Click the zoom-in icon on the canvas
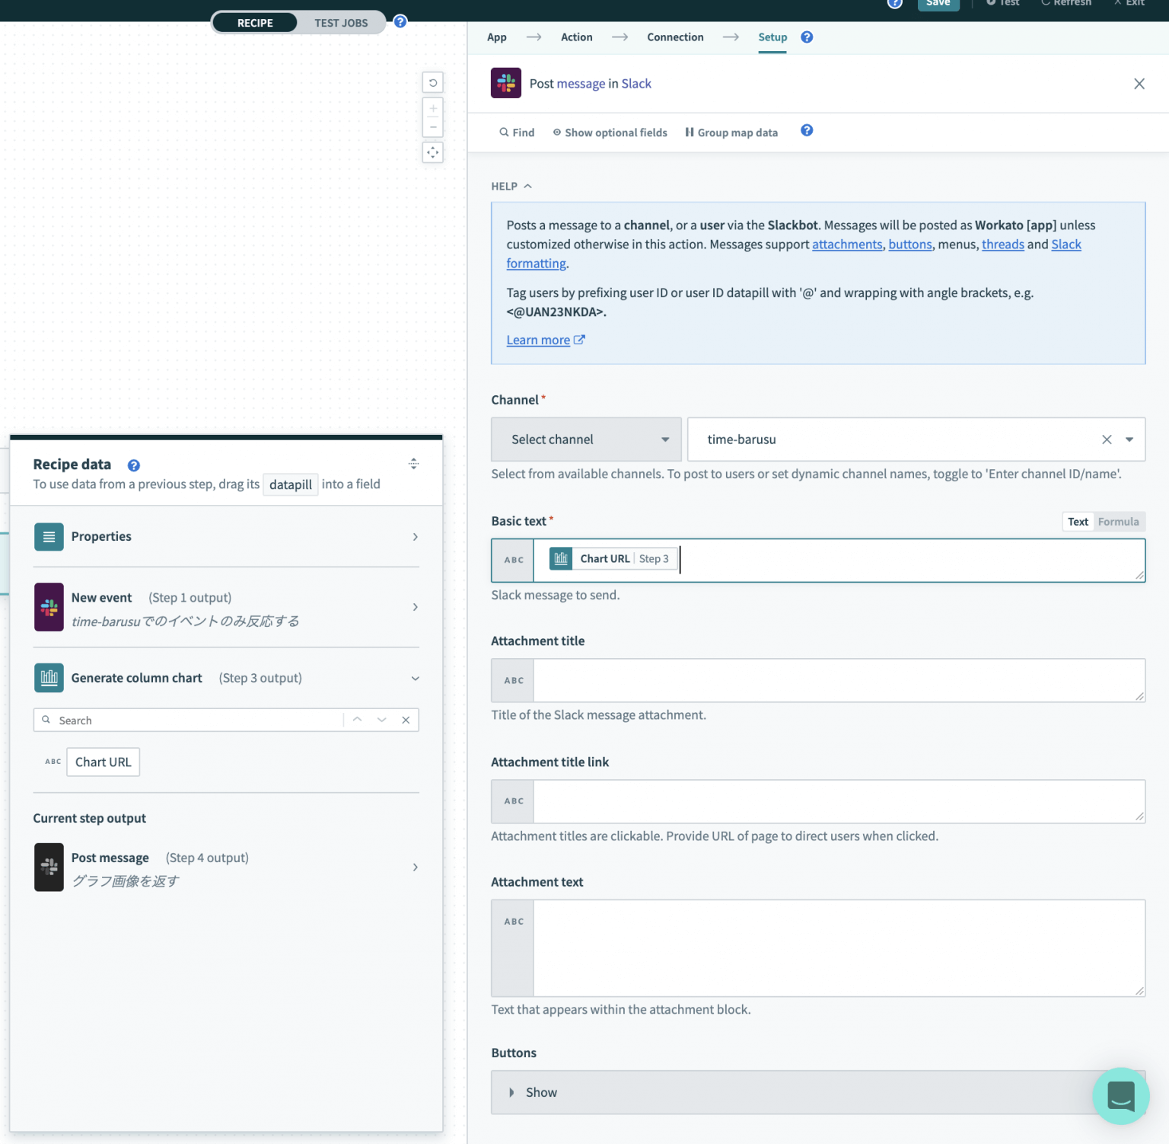1169x1144 pixels. coord(432,109)
